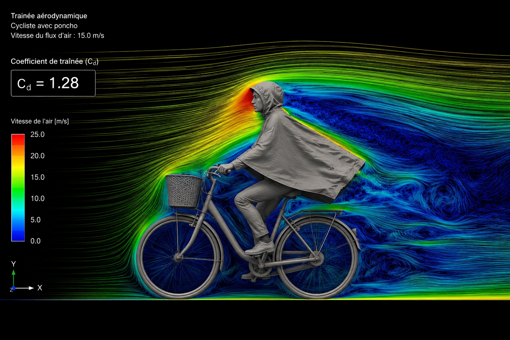Click the 25.0 legend value
The width and height of the screenshot is (510, 340).
coord(38,134)
